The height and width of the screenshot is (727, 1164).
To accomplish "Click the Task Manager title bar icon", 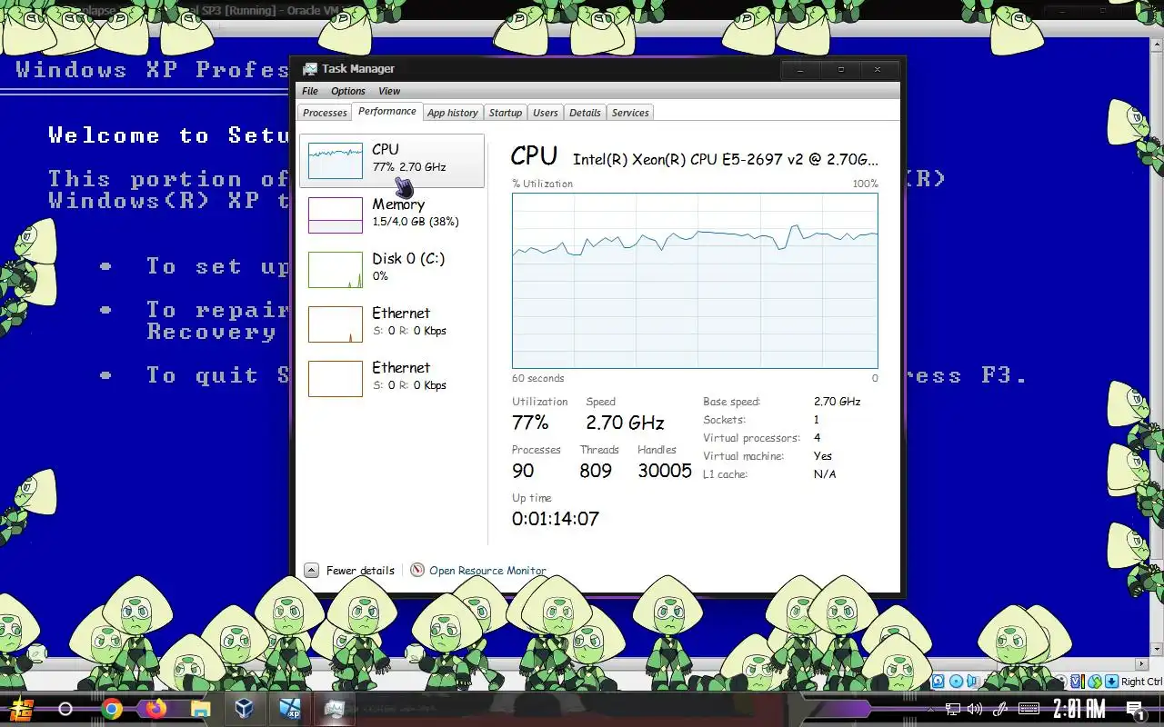I will 310,69.
